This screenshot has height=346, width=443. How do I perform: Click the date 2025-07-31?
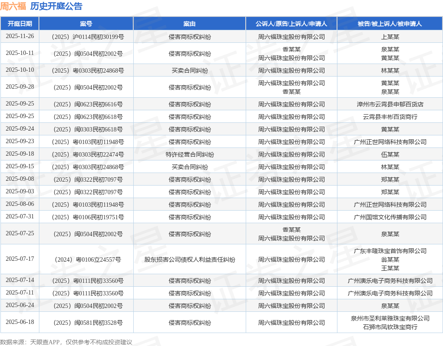click(x=20, y=216)
